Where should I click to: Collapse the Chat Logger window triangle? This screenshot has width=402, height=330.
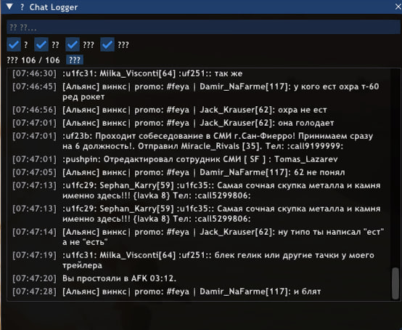(x=9, y=7)
